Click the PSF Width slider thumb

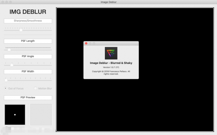click(x=6, y=80)
